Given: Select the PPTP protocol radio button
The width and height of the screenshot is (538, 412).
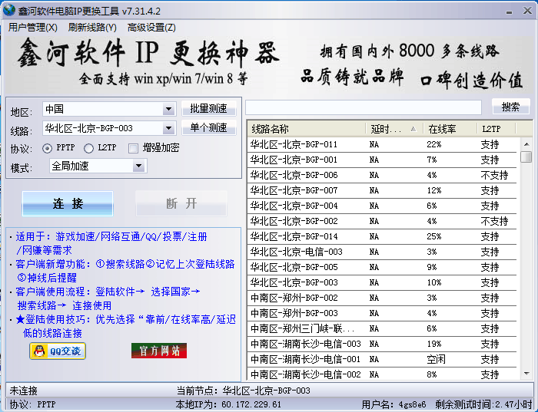Looking at the screenshot, I should 48,148.
